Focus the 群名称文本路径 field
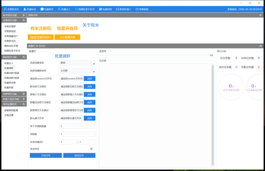This screenshot has width=265, height=171. [x=72, y=86]
